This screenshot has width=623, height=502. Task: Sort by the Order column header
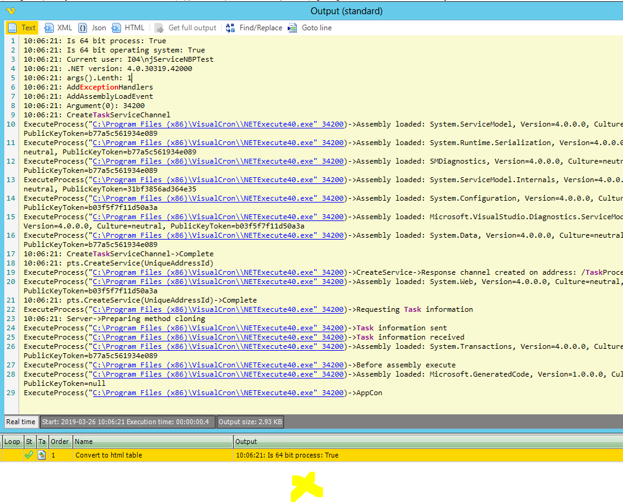click(x=60, y=441)
